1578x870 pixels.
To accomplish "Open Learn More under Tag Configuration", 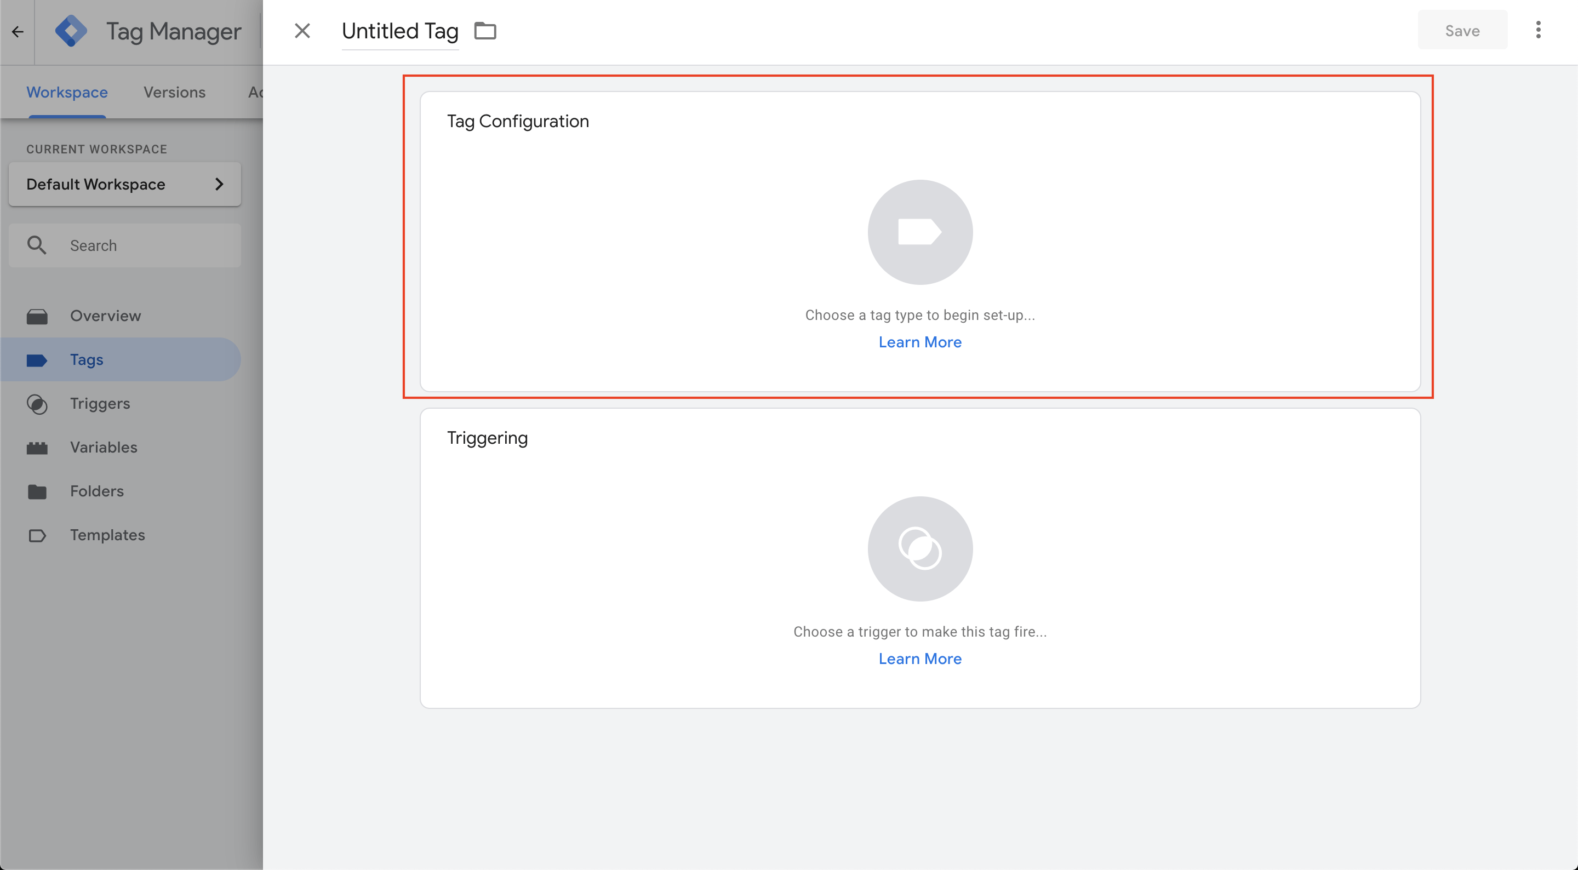I will 919,342.
